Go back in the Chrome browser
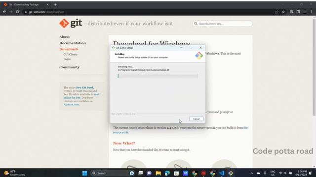 4,12
